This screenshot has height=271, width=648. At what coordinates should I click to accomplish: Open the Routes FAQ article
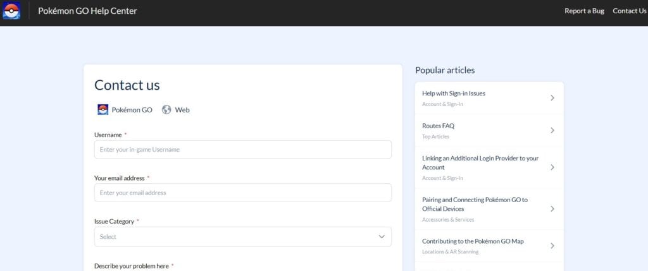click(x=489, y=130)
